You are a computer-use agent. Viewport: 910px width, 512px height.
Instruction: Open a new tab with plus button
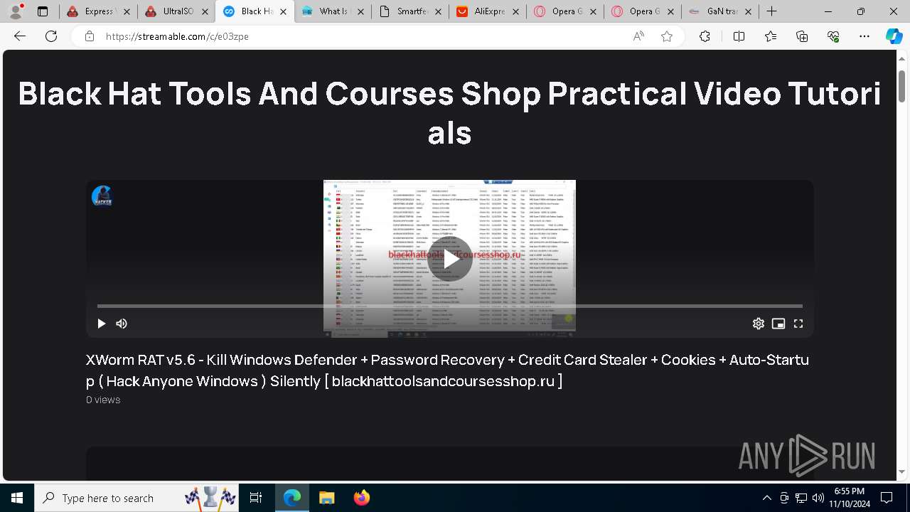pyautogui.click(x=772, y=11)
